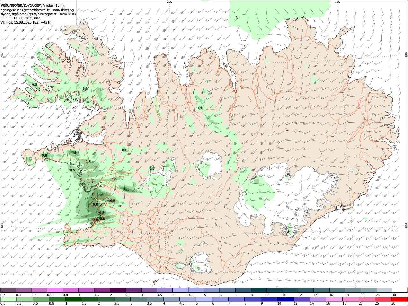Select the bright red 30 rain swatch
The image size is (408, 306).
click(x=399, y=299)
